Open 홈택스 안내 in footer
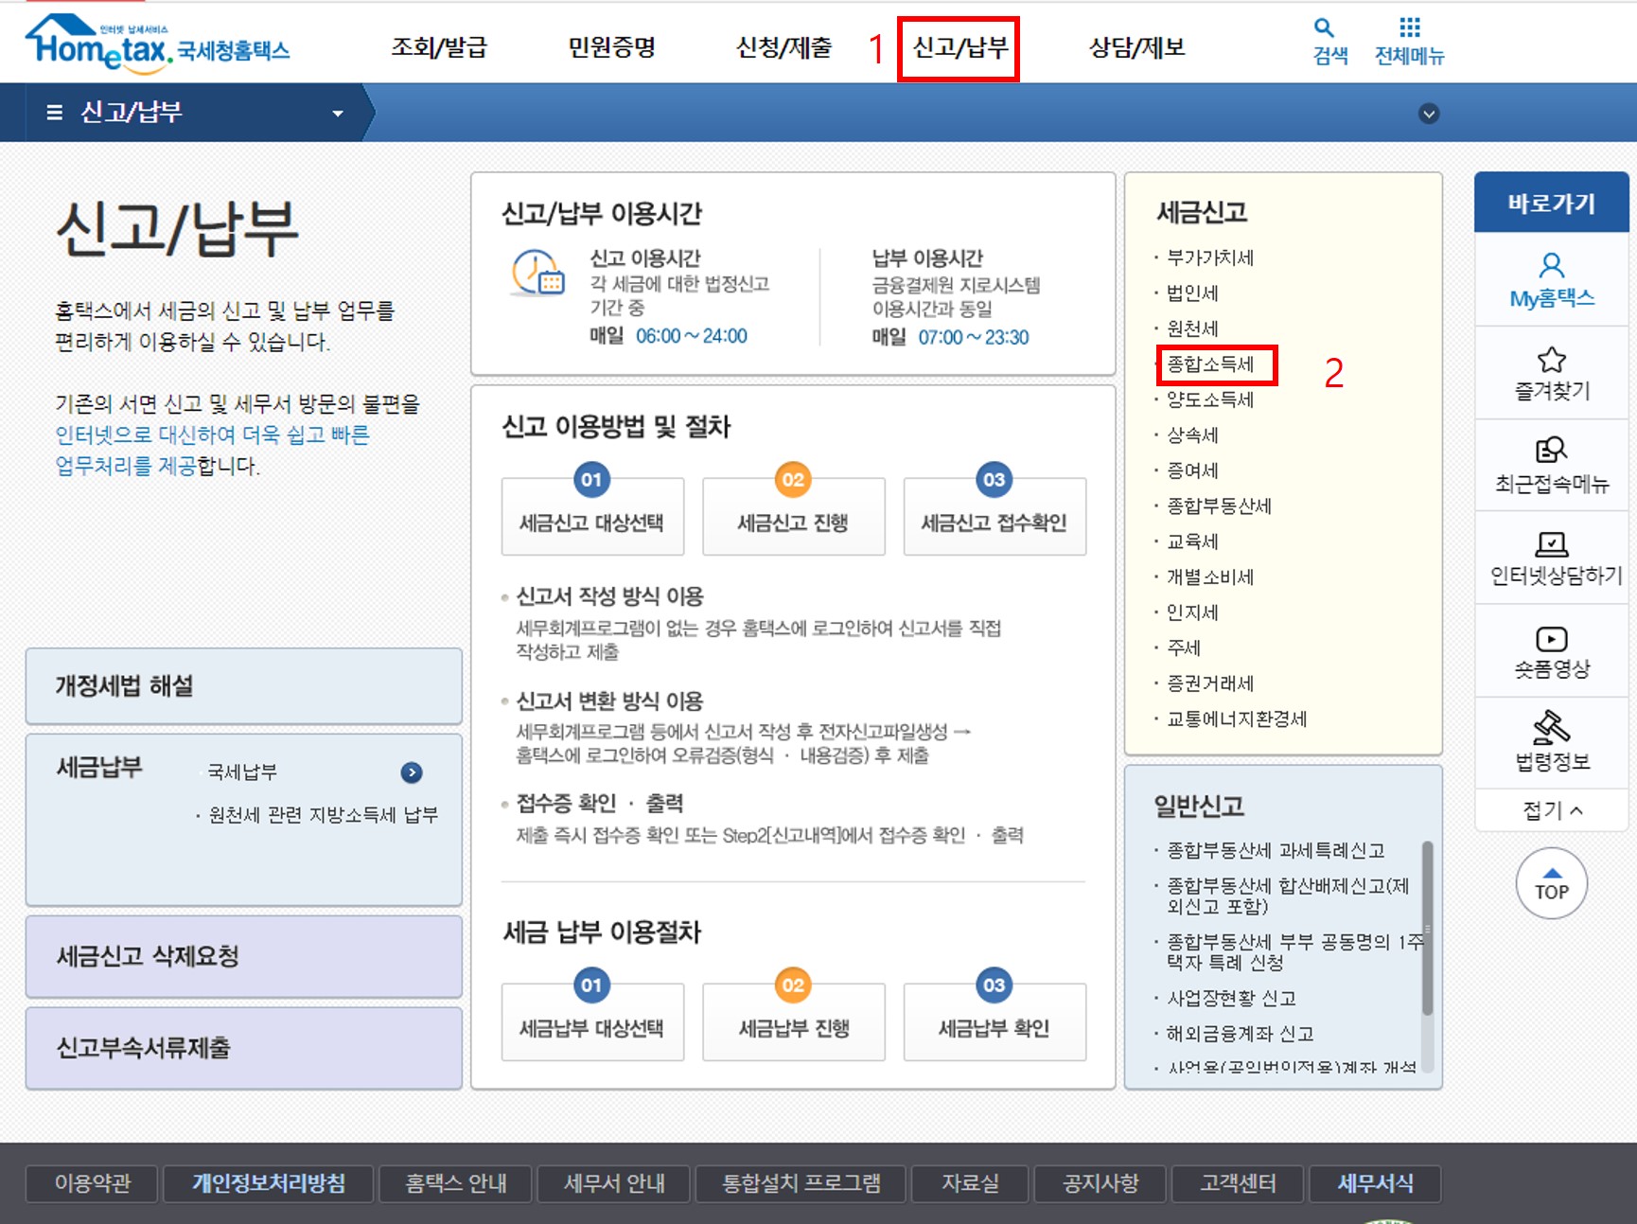The image size is (1637, 1224). tap(456, 1183)
